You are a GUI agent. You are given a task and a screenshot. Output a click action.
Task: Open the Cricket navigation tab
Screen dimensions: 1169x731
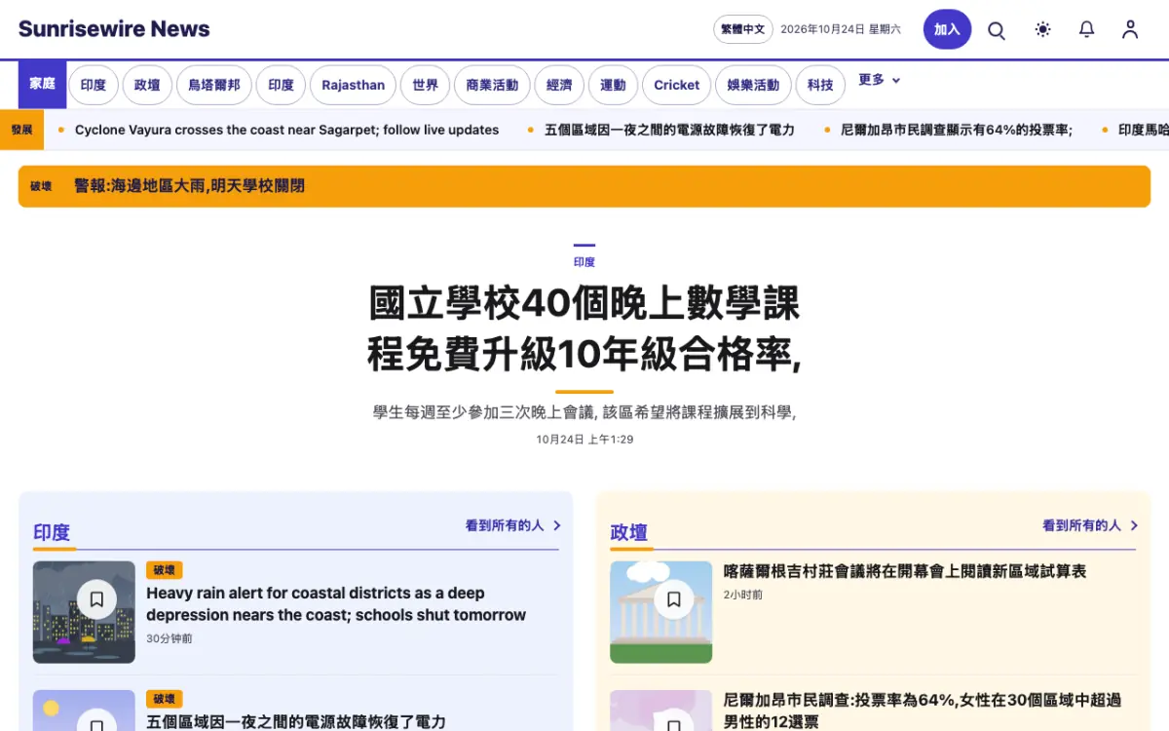(676, 85)
